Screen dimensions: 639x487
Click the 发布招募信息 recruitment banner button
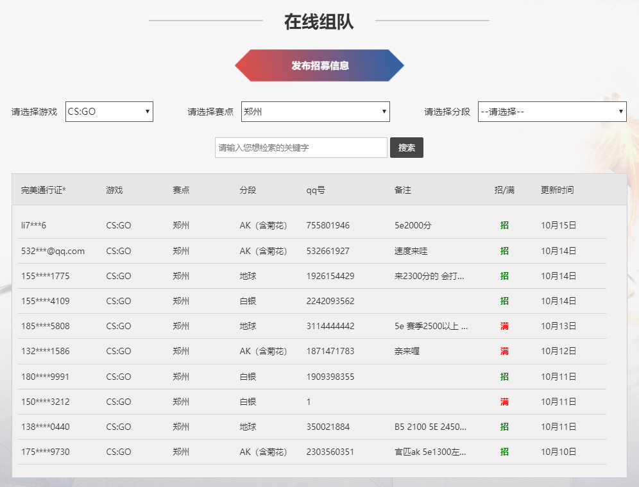pyautogui.click(x=319, y=65)
